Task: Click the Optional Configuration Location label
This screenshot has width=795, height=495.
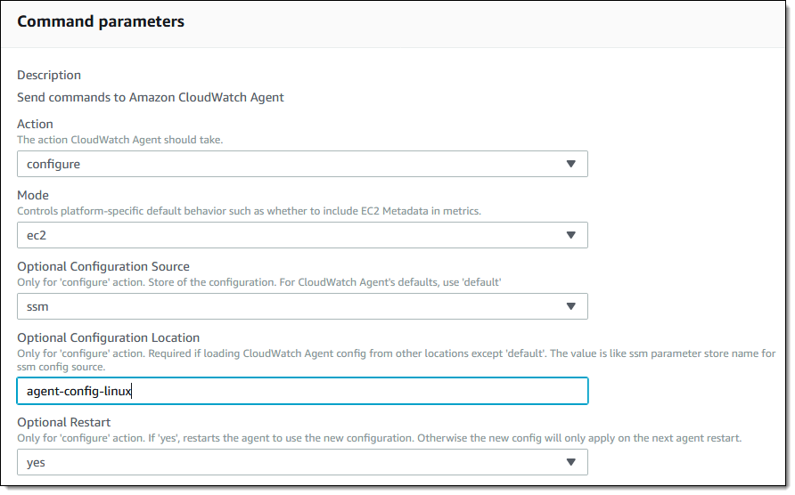Action: 108,337
